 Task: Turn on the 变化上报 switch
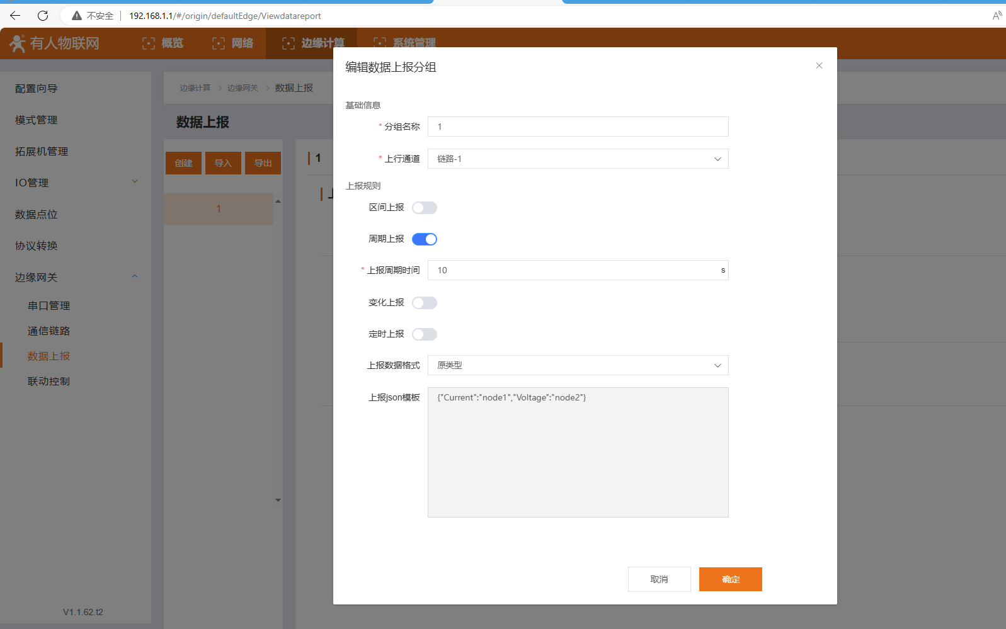[x=424, y=303]
